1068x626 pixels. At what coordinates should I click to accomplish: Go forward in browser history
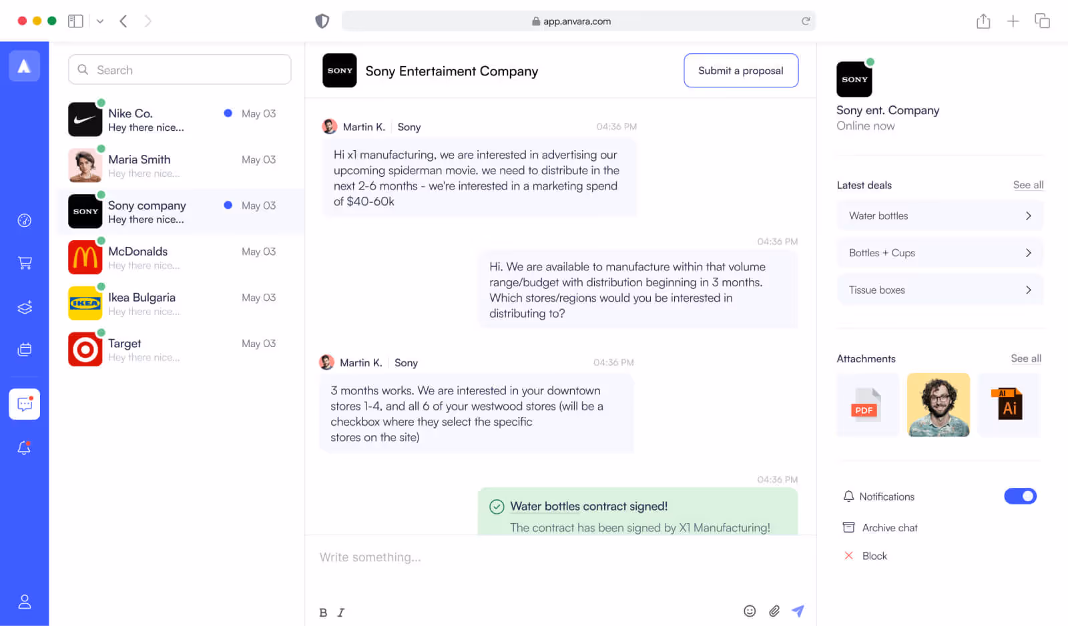[x=148, y=21]
